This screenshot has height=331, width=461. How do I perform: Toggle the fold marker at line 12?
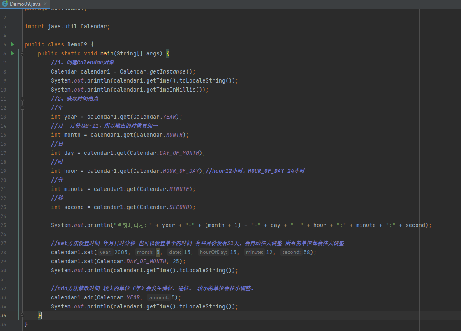[22, 108]
